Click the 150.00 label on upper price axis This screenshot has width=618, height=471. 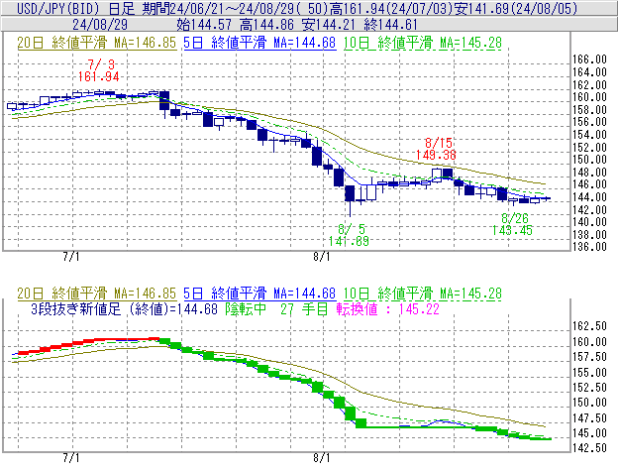click(x=589, y=160)
